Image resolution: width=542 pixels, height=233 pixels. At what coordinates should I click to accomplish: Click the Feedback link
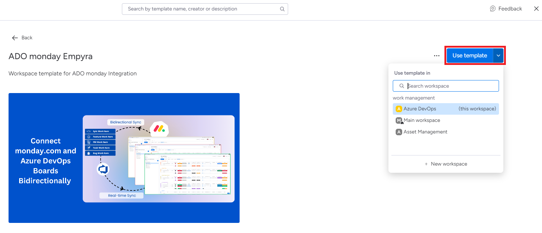[x=506, y=9]
